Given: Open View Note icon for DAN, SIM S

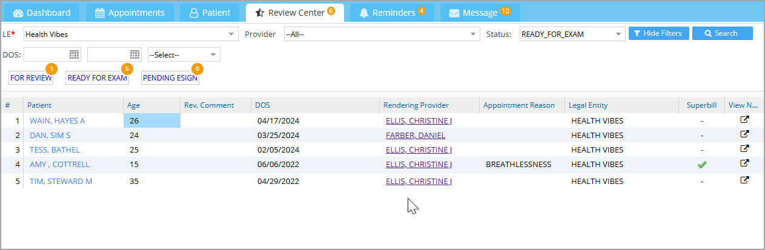Looking at the screenshot, I should coord(745,134).
